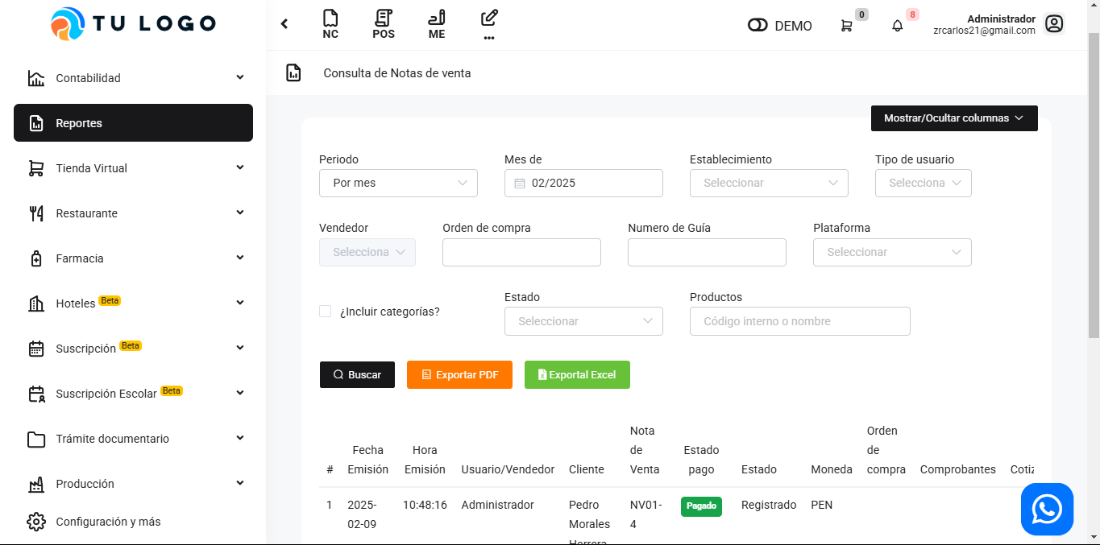
Task: Click the ME shortcut icon
Action: click(437, 23)
